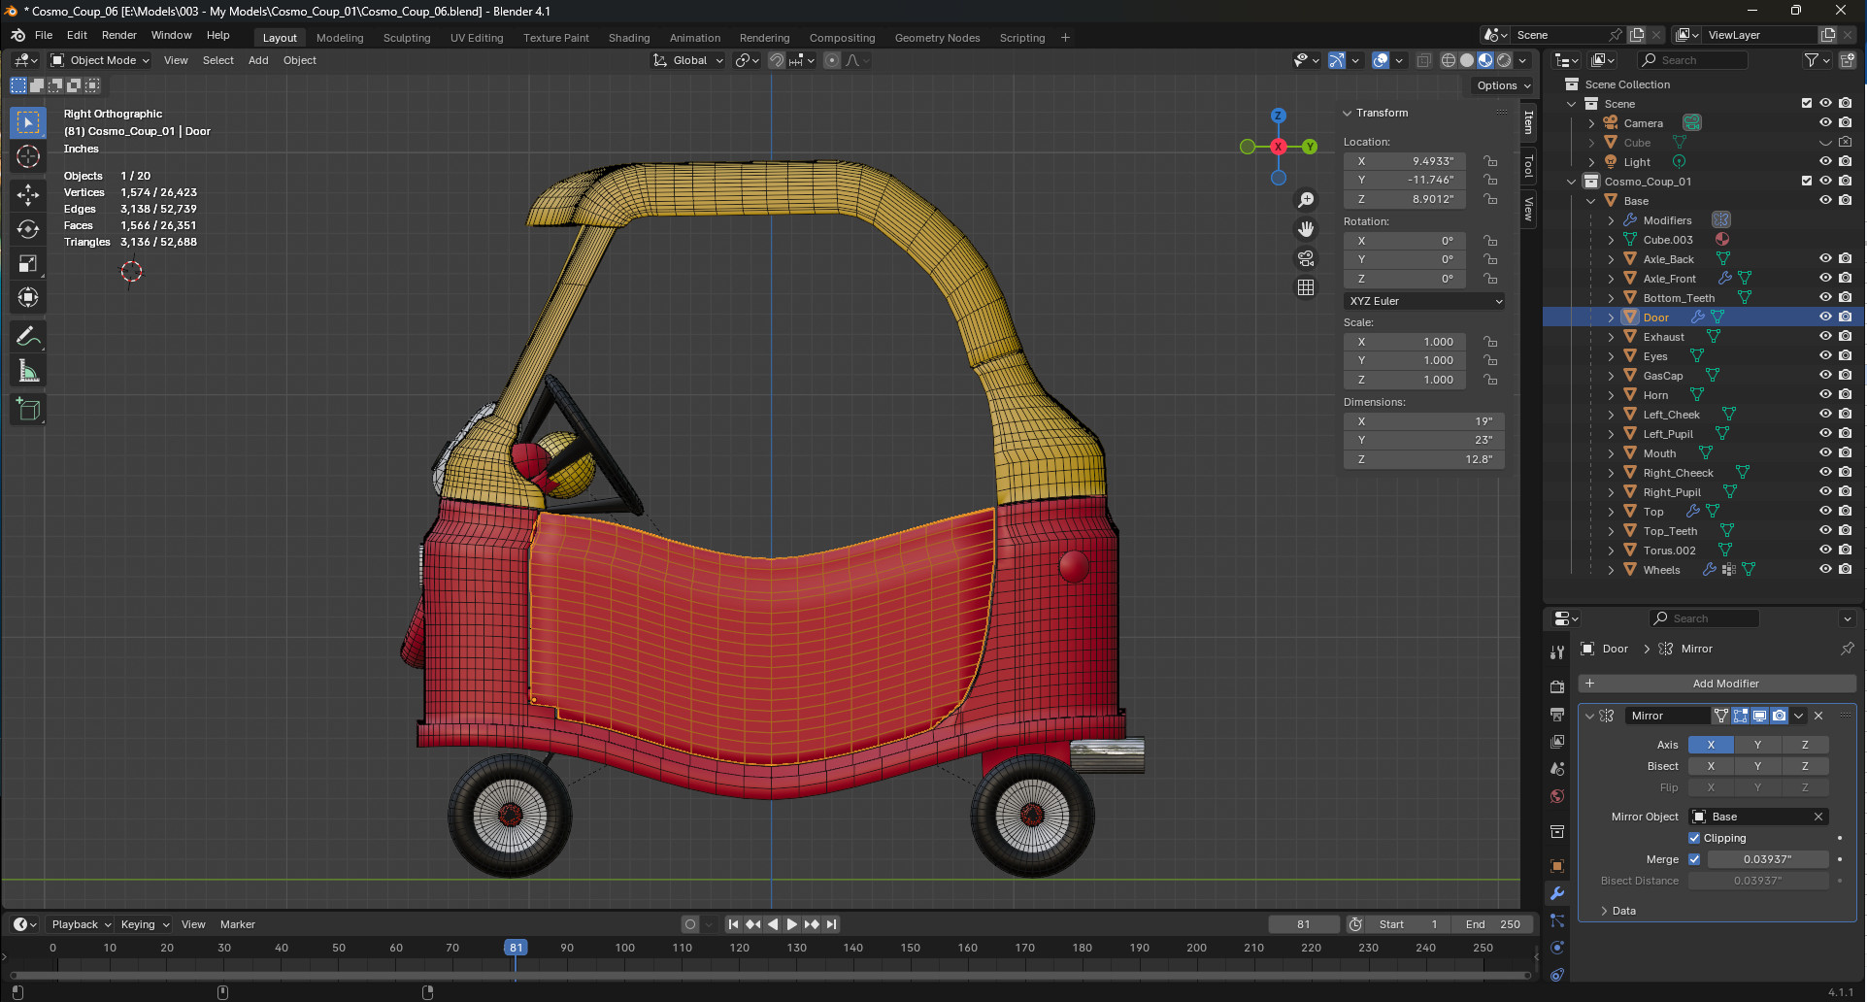The image size is (1867, 1002).
Task: Open the viewport Add menu
Action: 258,60
